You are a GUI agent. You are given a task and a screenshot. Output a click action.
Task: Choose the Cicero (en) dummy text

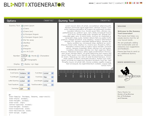[x=22, y=32]
